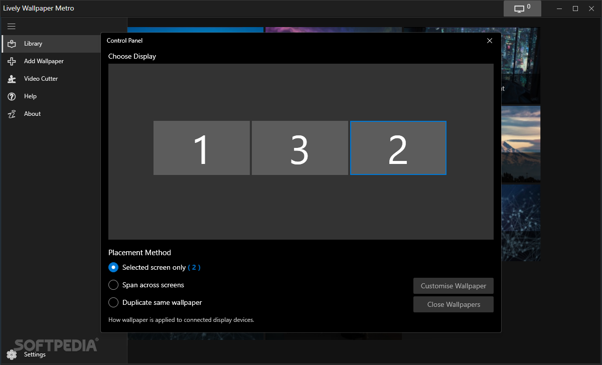Maximize the Lively Wallpaper window

click(575, 9)
